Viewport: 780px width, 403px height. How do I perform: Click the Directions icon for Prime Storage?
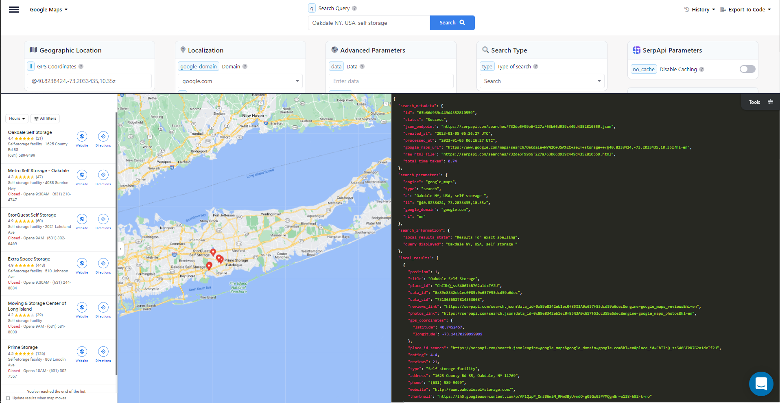[x=103, y=351]
